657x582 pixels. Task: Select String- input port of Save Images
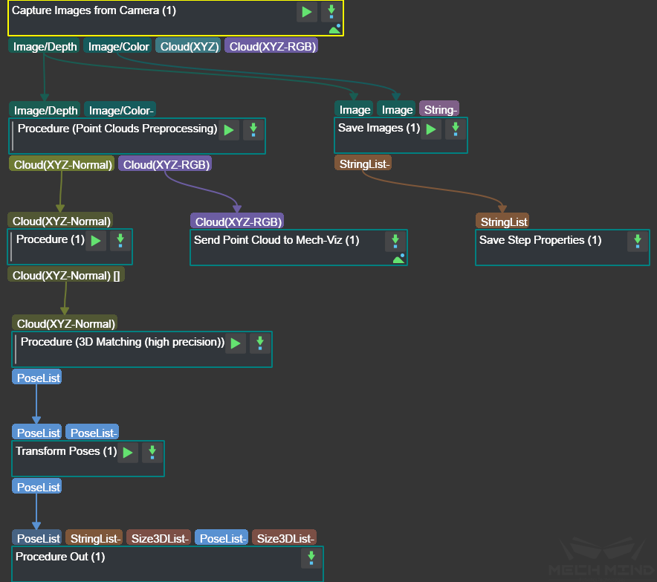440,109
